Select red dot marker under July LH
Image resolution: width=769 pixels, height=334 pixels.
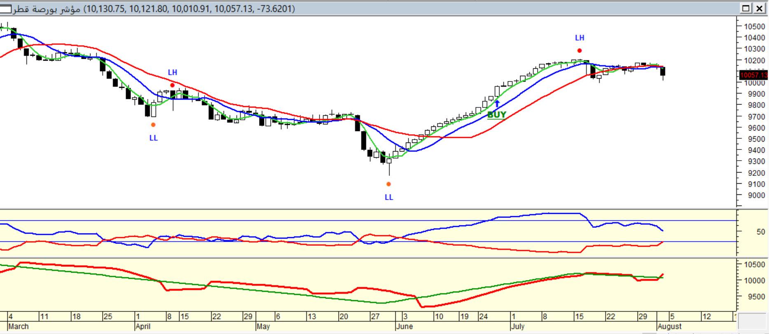(580, 51)
